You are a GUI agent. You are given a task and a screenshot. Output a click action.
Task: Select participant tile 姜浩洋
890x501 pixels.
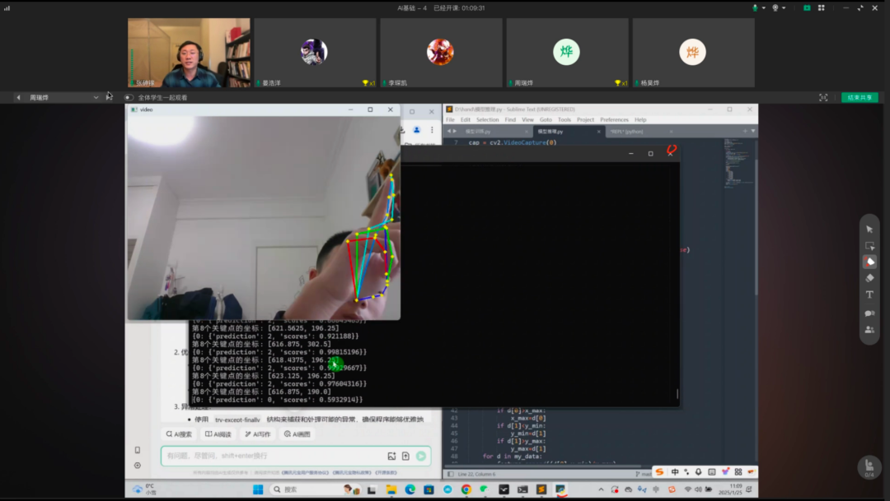click(x=315, y=53)
